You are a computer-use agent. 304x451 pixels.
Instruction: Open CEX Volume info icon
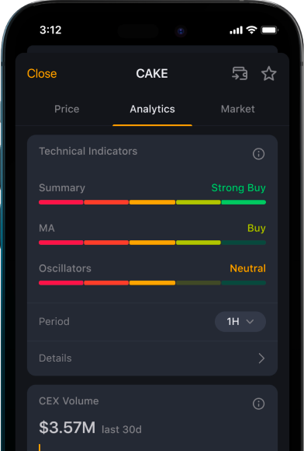[x=258, y=404]
